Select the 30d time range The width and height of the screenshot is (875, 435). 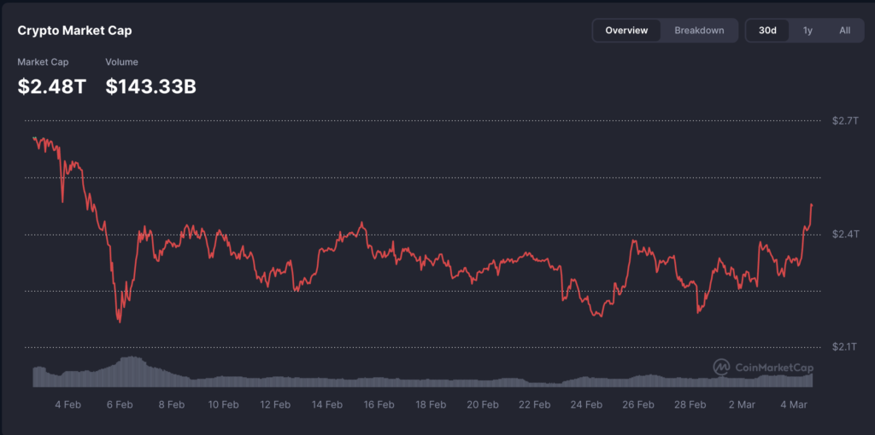767,31
